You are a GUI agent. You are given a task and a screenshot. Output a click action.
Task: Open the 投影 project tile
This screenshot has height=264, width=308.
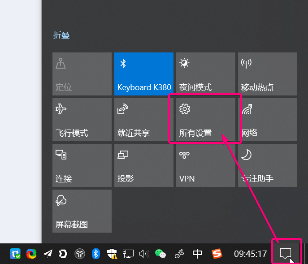[144, 165]
